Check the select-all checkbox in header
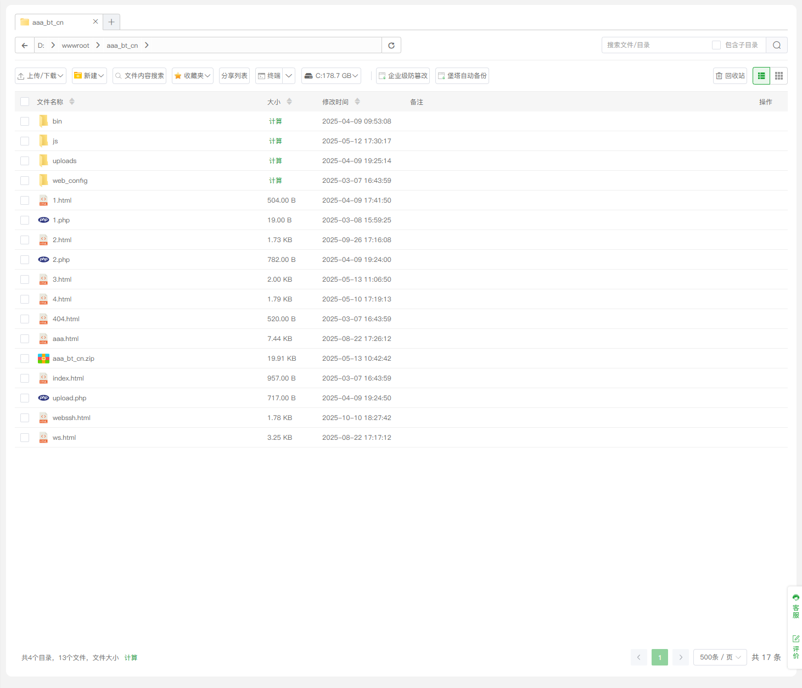Image resolution: width=802 pixels, height=688 pixels. [25, 102]
